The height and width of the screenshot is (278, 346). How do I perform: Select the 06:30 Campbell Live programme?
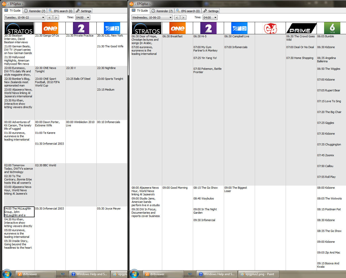237,37
